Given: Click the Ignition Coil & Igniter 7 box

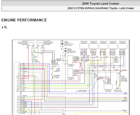Looking at the screenshot, I should click(123, 46).
